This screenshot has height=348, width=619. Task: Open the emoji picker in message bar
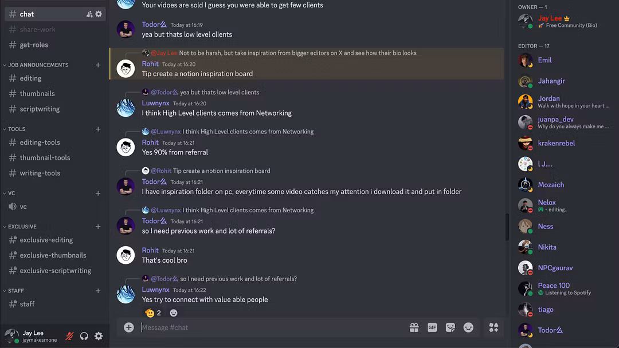pyautogui.click(x=468, y=327)
